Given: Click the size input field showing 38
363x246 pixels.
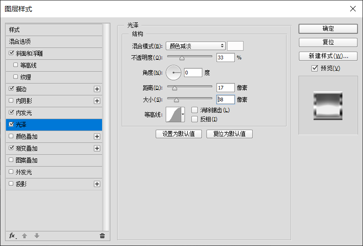Looking at the screenshot, I should pos(226,99).
